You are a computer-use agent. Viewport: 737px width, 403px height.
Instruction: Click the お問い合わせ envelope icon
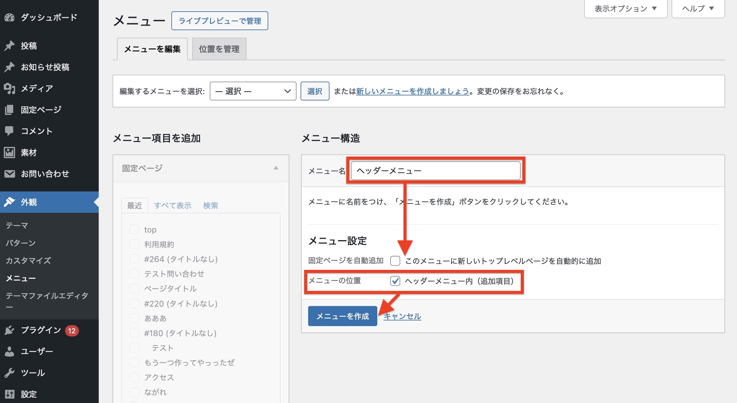tap(9, 174)
